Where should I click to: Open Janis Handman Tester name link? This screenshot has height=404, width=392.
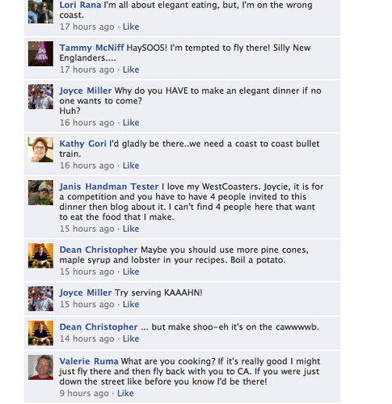[x=109, y=187]
